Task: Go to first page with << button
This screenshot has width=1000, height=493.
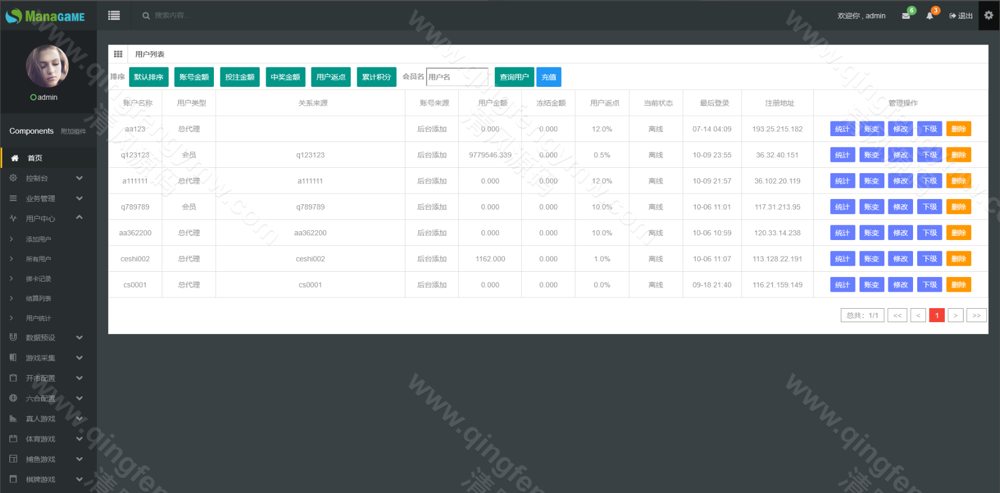Action: 897,315
